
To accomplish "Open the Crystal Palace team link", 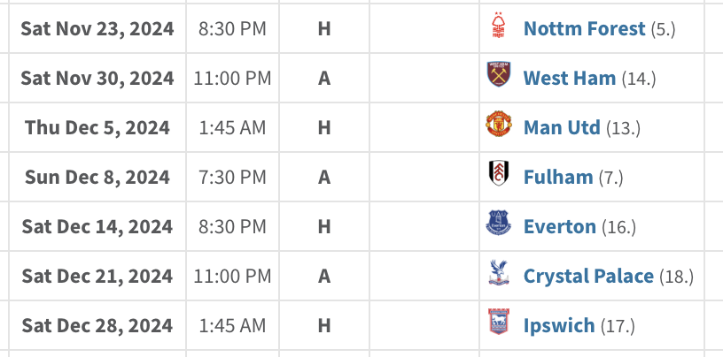I will (x=588, y=276).
